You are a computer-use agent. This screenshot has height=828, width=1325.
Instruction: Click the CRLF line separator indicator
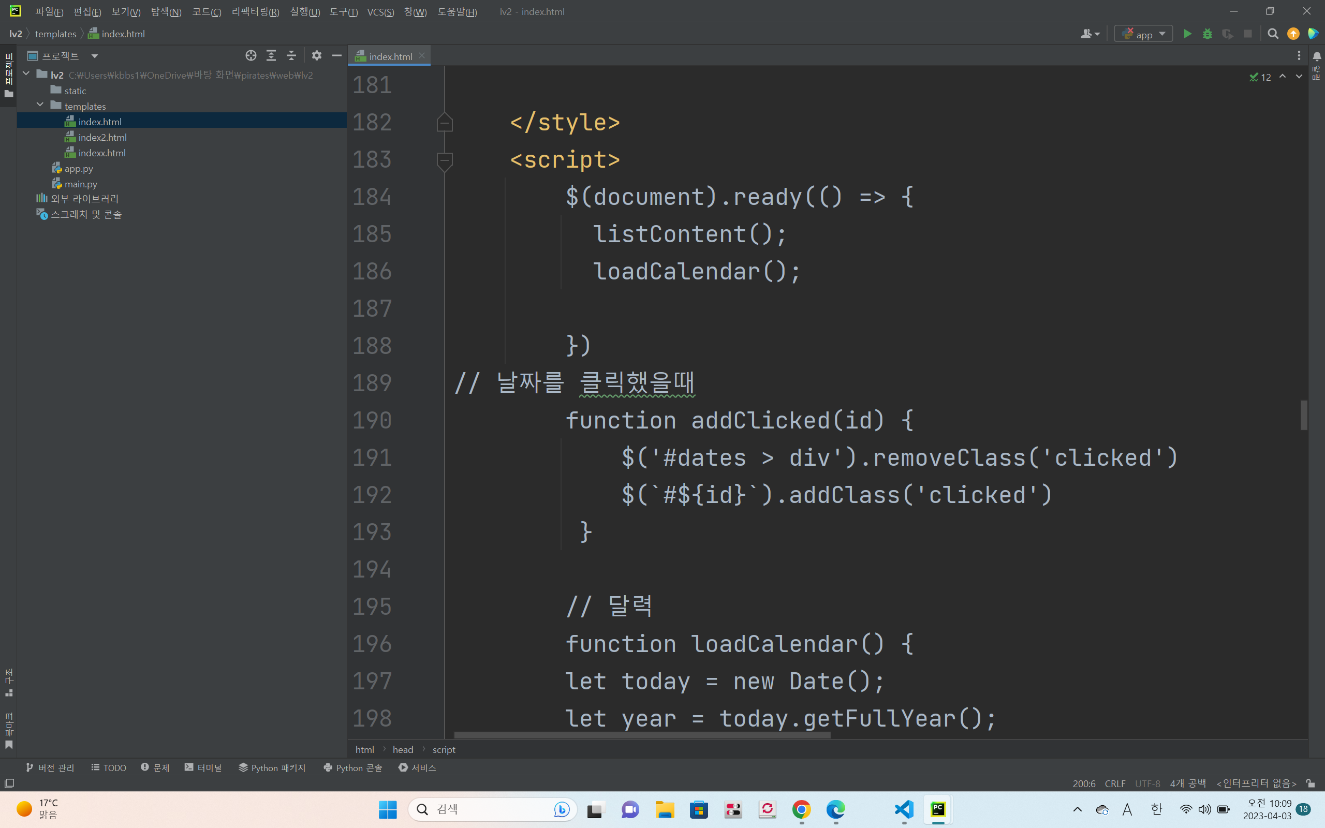point(1115,783)
